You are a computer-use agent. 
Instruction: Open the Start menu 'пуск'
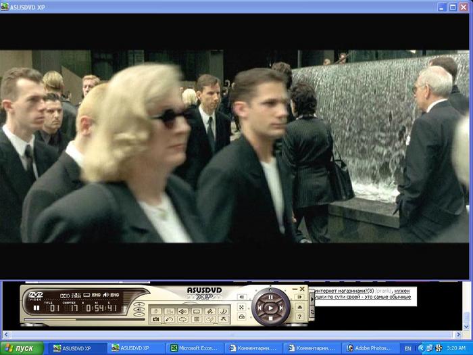pos(22,348)
